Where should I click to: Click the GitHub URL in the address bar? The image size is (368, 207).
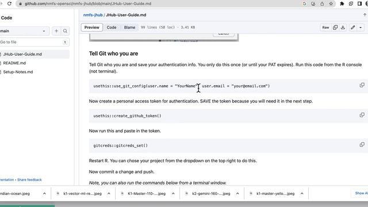(x=88, y=4)
